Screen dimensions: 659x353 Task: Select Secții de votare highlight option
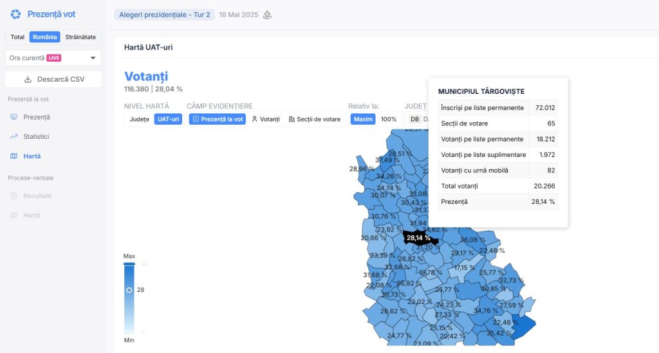315,119
